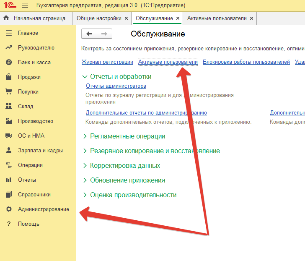
Task: Expand the Корректировка данных section
Action: 85,166
